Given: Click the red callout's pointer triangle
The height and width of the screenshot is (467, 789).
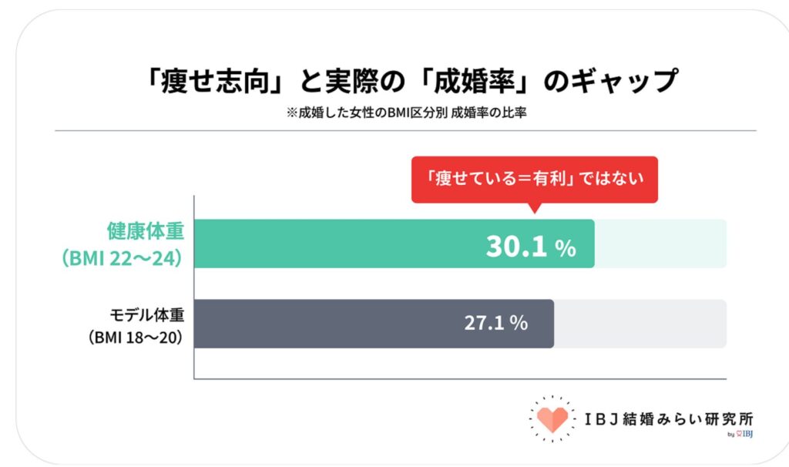Looking at the screenshot, I should (x=535, y=208).
